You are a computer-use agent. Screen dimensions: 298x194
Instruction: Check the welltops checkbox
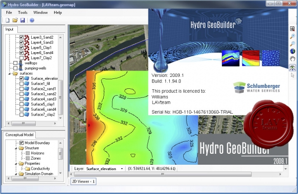click(15, 63)
